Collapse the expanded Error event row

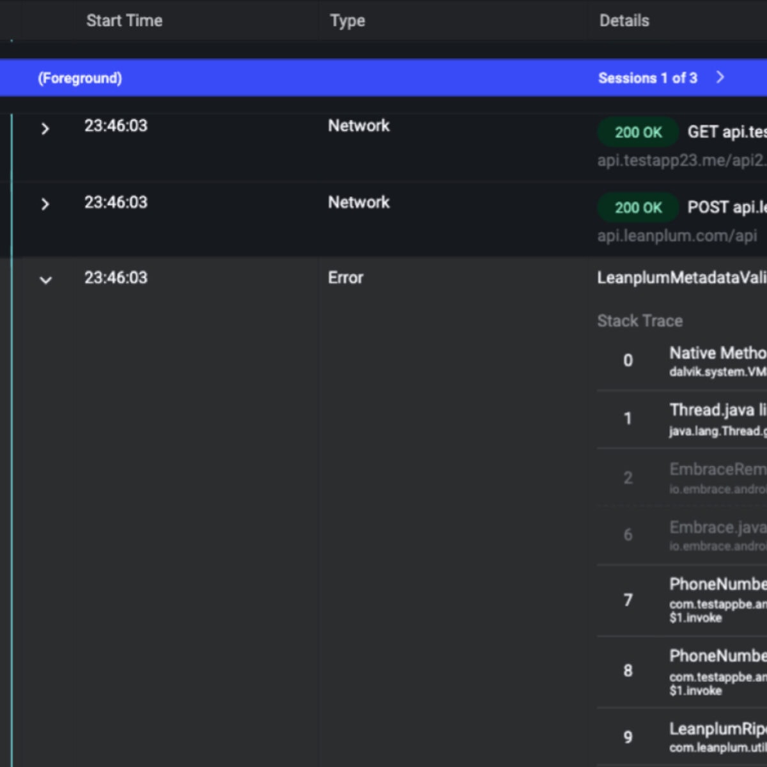coord(45,279)
